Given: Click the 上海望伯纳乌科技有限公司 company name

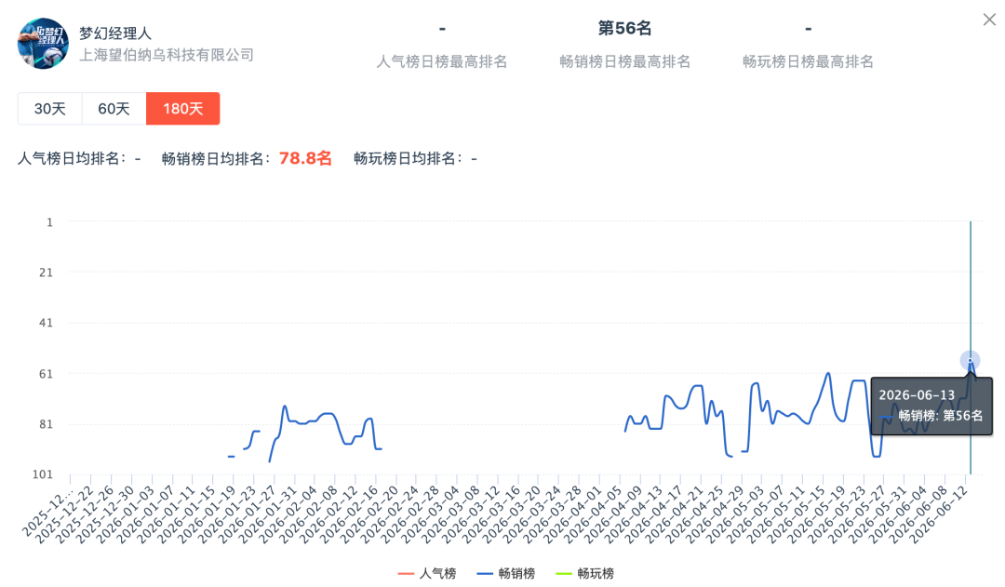Looking at the screenshot, I should (x=167, y=55).
